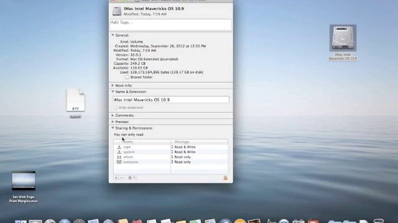Click the 'Kind: Volume' value
Screen dimensions: 398x223
pos(137,42)
